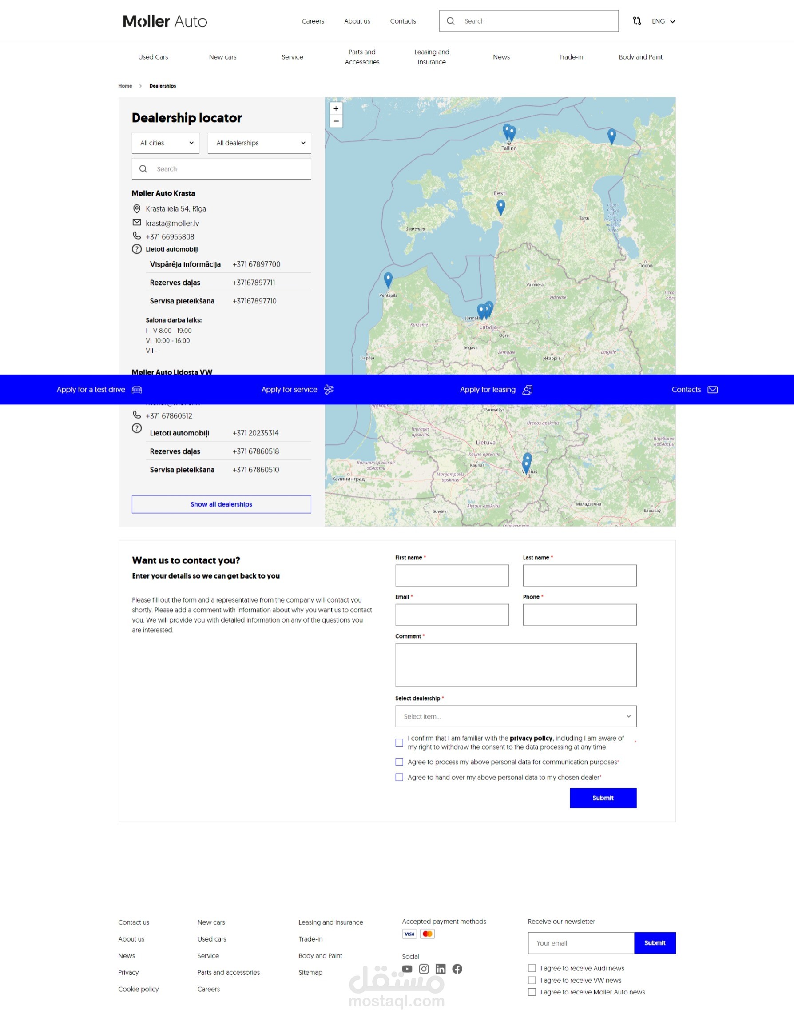Click the phone icon beside +371 66955808
794x1030 pixels.
pos(137,236)
